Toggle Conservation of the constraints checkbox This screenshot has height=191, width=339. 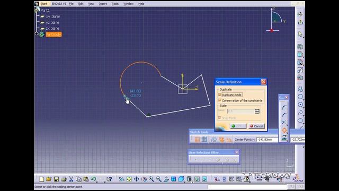click(x=219, y=100)
